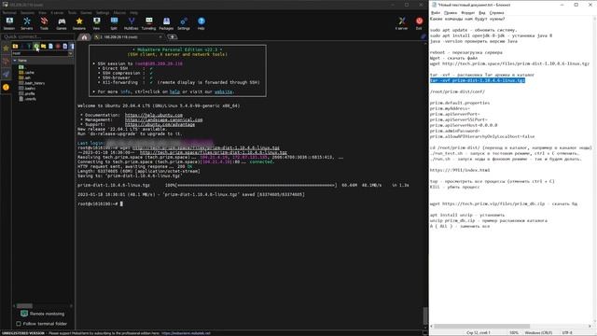597x336 pixels.
Task: Open the Правка menu in Notepad
Action: (451, 13)
